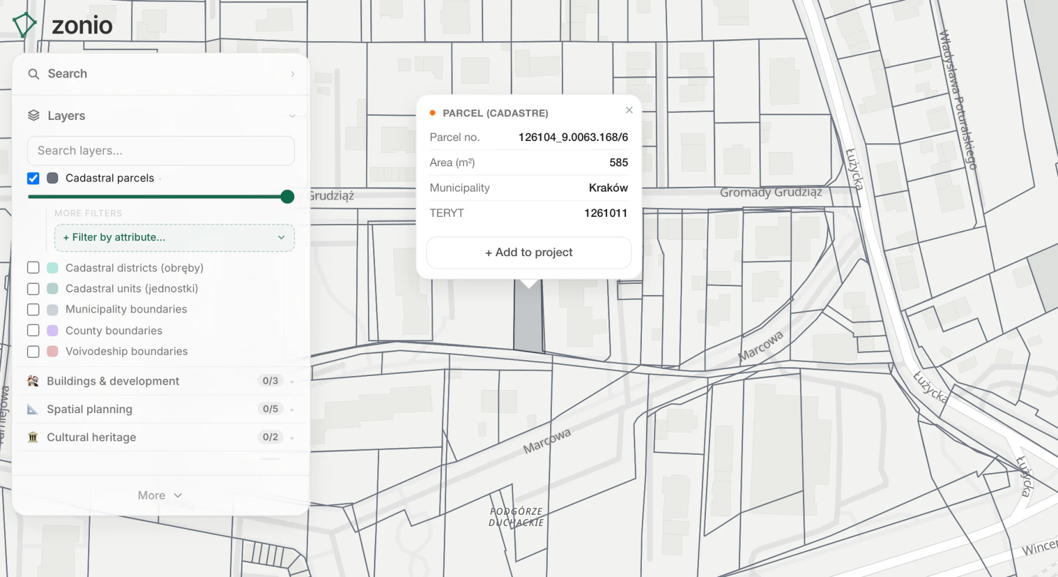Click the Cultural heritage icon
This screenshot has width=1058, height=577.
[33, 437]
